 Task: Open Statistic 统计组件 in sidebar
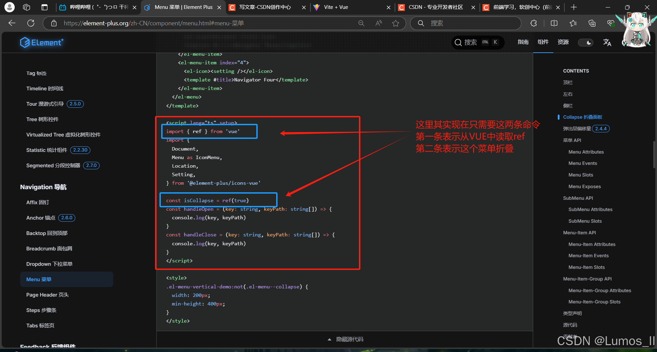47,150
